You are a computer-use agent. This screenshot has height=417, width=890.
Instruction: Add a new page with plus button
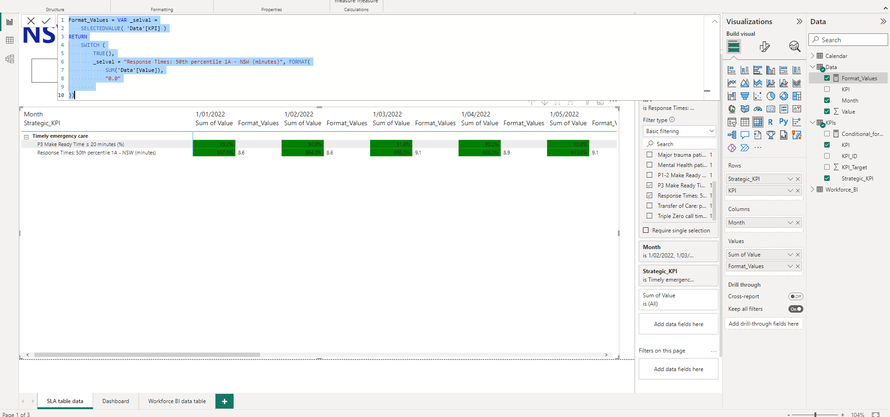pyautogui.click(x=224, y=401)
